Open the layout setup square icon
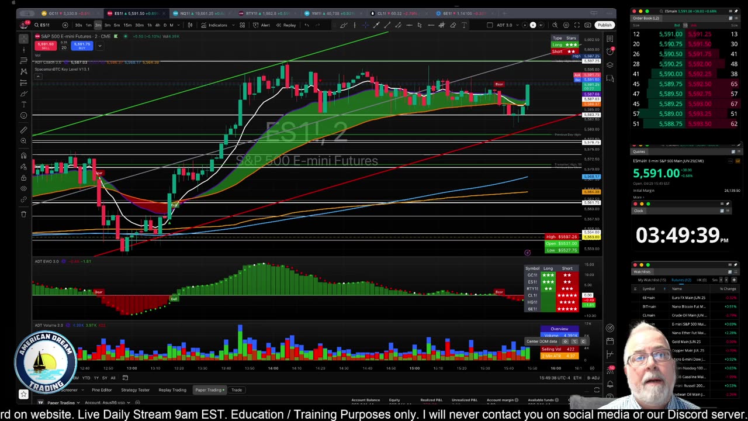 490,25
